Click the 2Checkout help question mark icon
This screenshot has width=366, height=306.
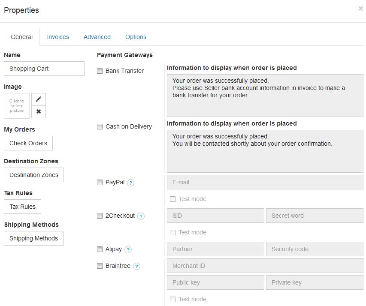141,216
